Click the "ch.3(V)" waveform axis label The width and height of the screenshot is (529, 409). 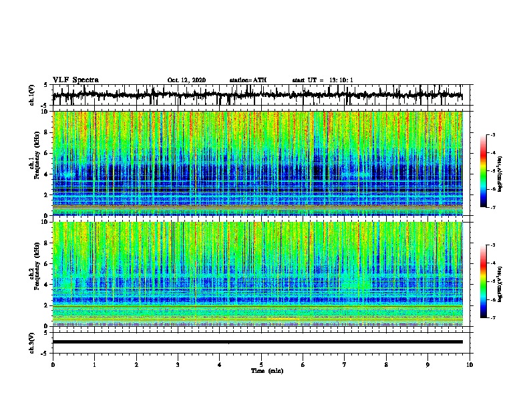pos(31,343)
